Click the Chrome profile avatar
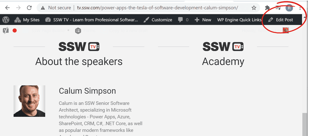The width and height of the screenshot is (309, 136). point(289,8)
